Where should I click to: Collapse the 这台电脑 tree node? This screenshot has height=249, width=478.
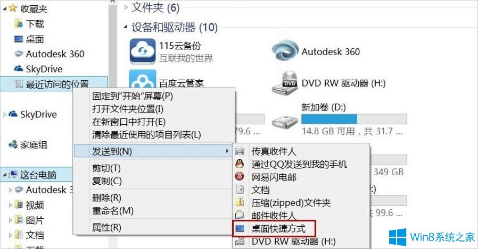[5, 175]
